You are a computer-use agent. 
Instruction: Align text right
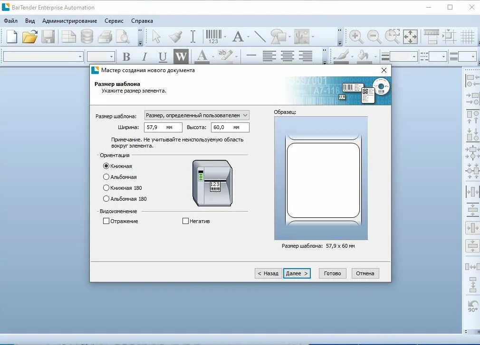point(306,56)
